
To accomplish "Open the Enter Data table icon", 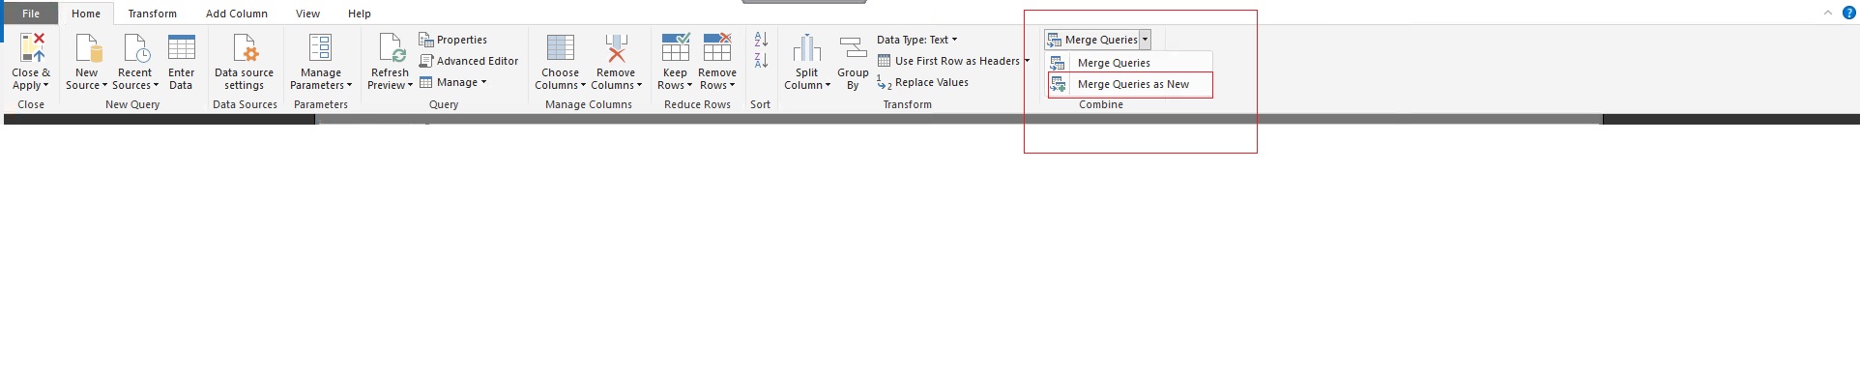I will pyautogui.click(x=182, y=47).
